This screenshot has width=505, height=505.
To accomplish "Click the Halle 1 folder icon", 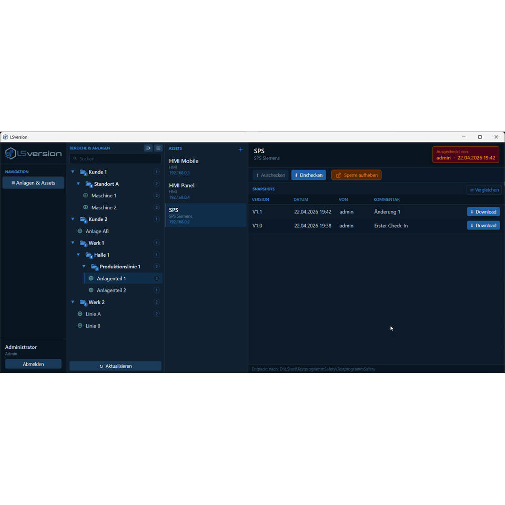I will click(89, 255).
